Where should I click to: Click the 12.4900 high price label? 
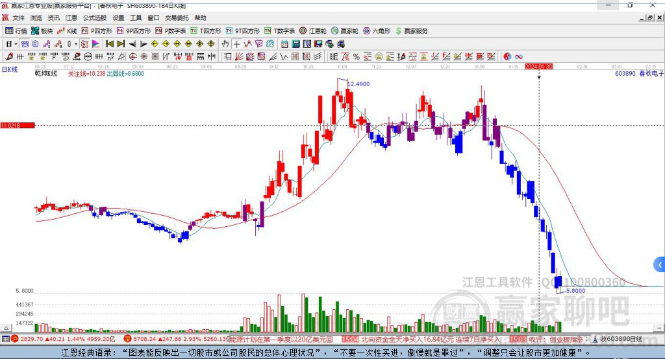(x=358, y=84)
